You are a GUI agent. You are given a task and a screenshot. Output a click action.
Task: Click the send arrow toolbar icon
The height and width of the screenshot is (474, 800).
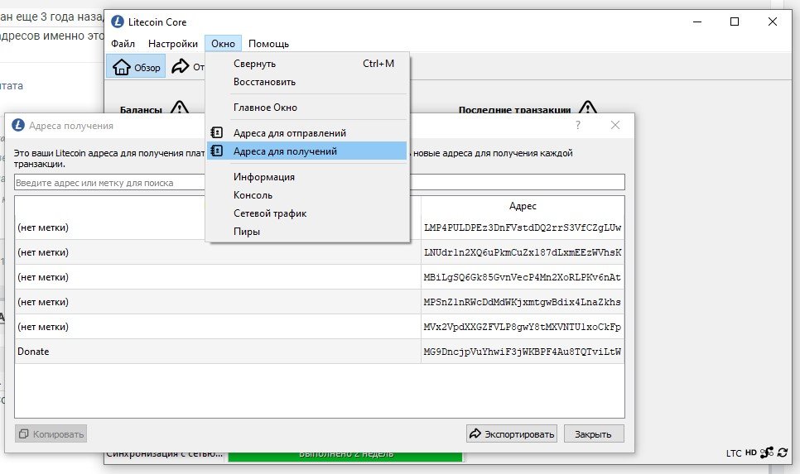[180, 66]
